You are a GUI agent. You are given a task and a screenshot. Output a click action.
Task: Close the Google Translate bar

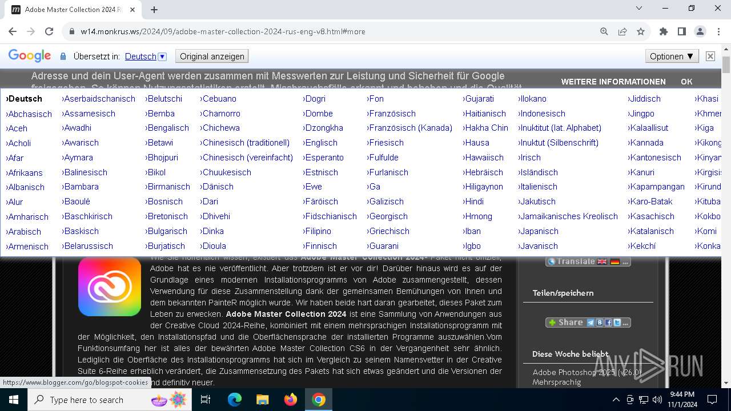[x=710, y=56]
